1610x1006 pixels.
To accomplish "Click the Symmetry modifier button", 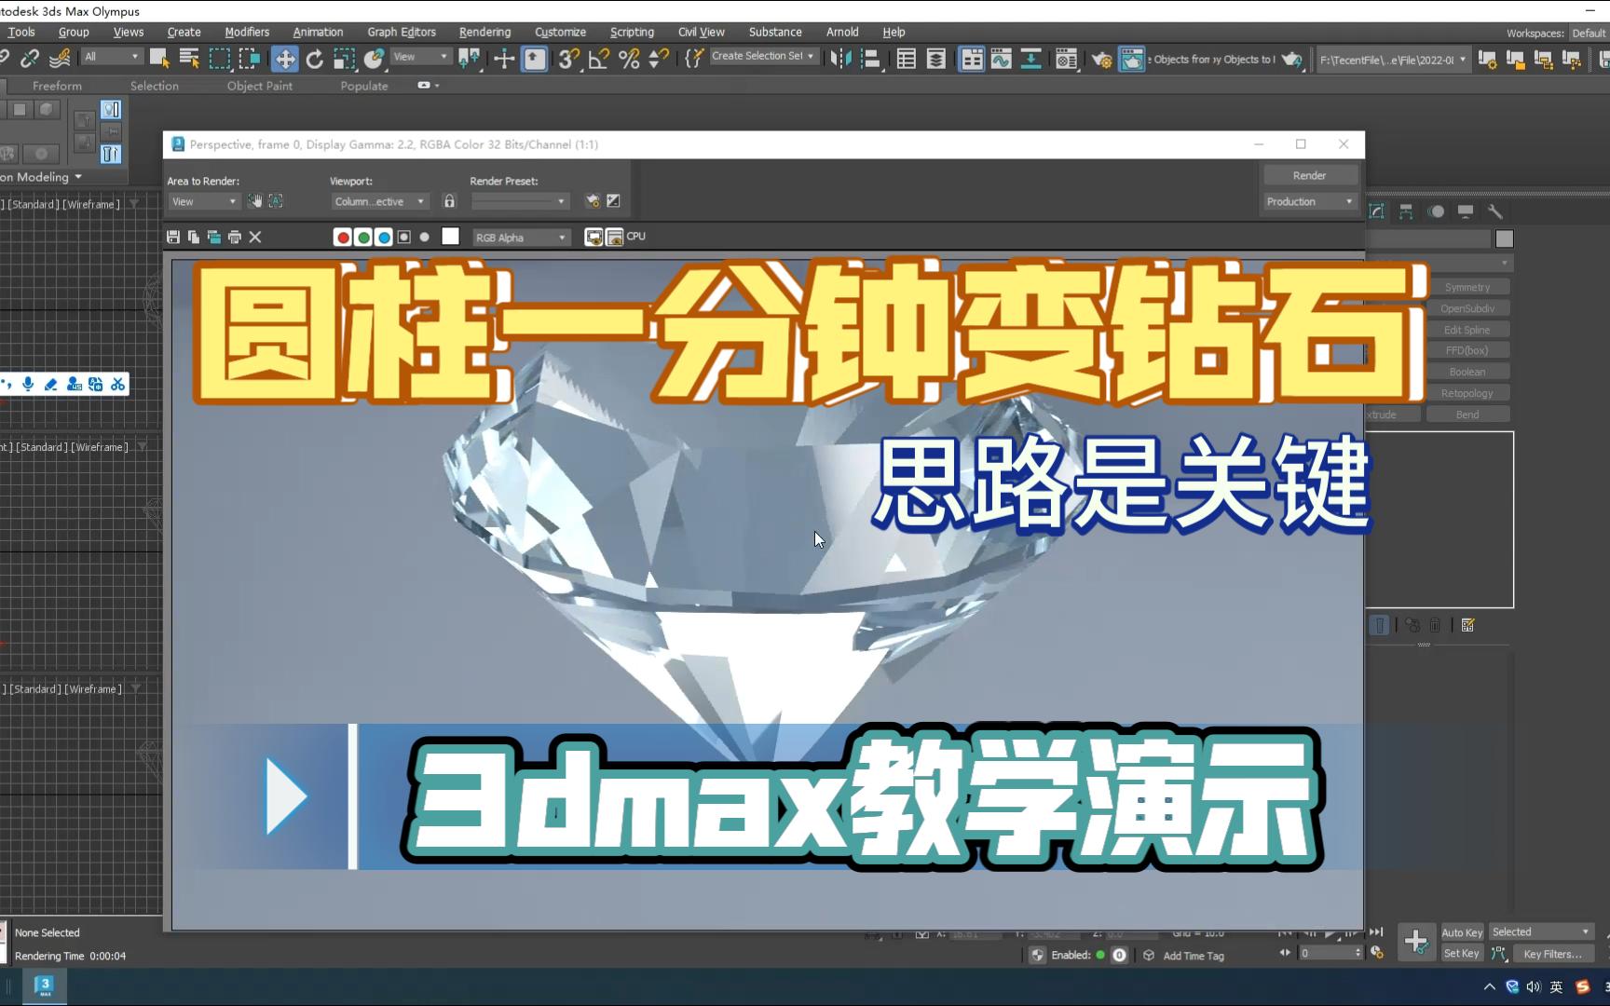I will click(1467, 287).
